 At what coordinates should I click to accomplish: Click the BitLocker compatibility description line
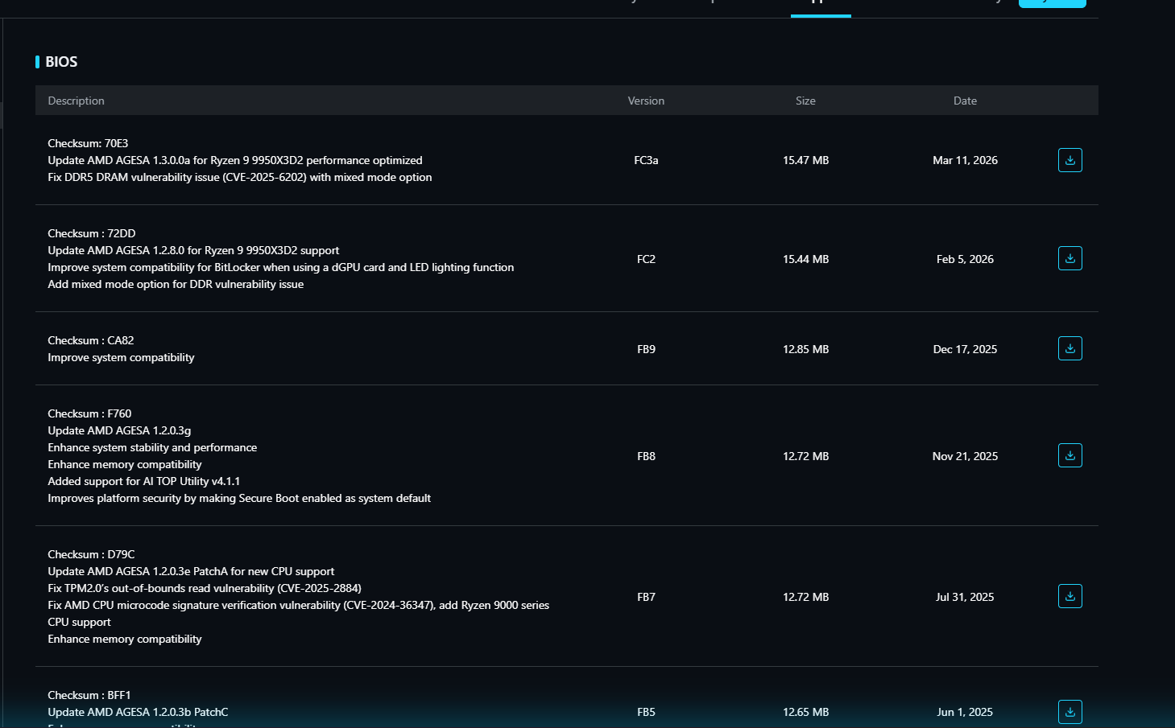click(x=281, y=267)
